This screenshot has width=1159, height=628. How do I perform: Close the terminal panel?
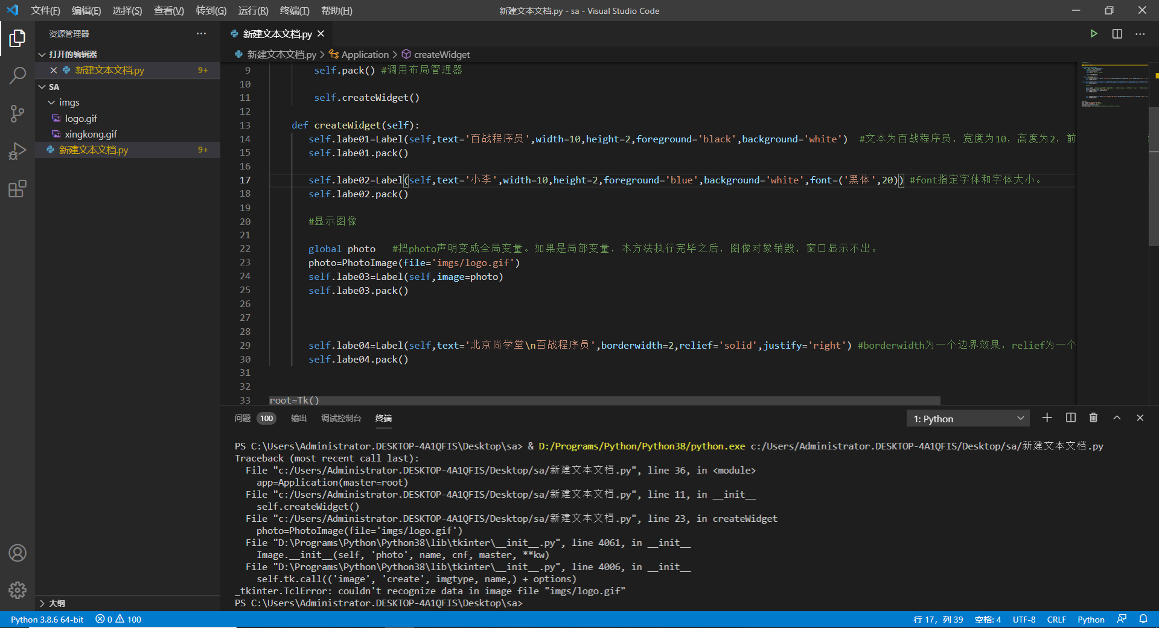coord(1140,417)
